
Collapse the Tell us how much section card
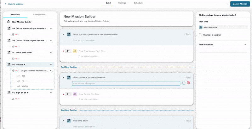[63, 34]
